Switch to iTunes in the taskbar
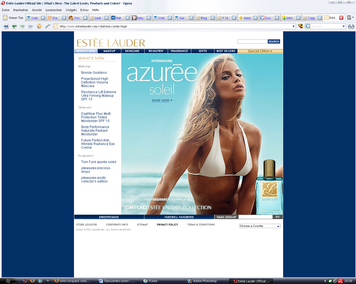This screenshot has width=356, height=284. pos(162,281)
